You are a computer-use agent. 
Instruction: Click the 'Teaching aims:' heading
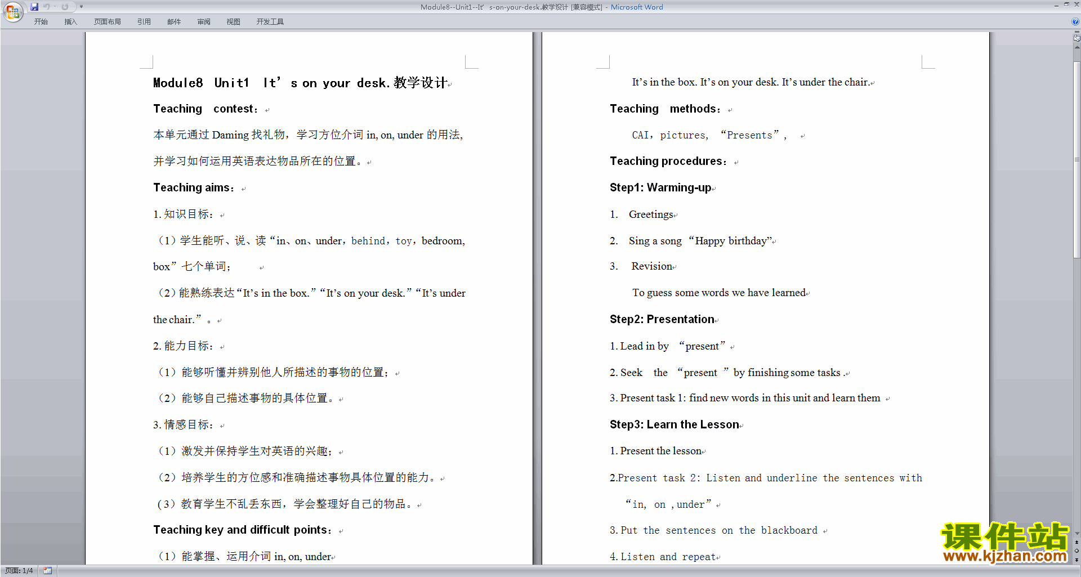[x=194, y=187]
